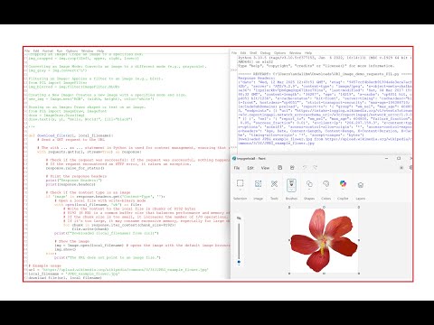Click the top-left canvas resize handle
434x325 pixels.
tap(289, 208)
